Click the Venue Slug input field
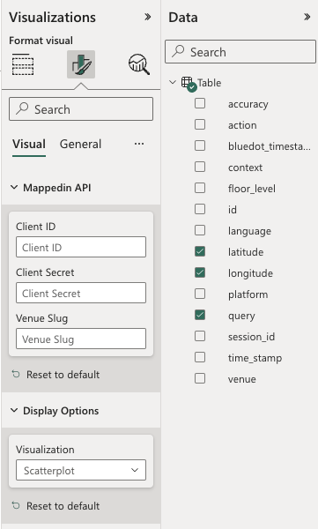318x529 pixels. tap(81, 339)
